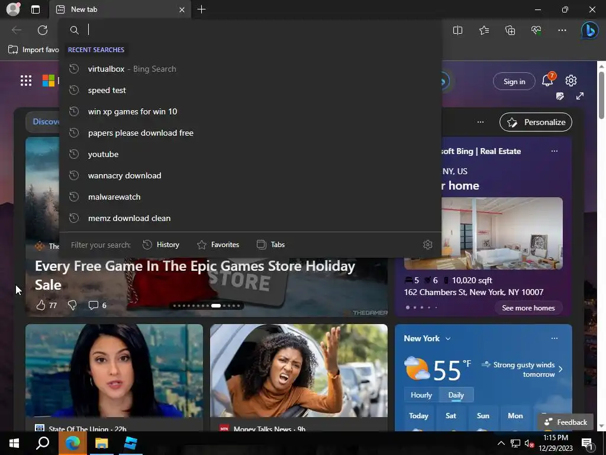
Task: Open a new tab with plus button
Action: pos(201,9)
